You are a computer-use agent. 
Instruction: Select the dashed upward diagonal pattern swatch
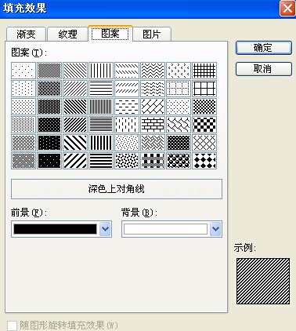(127, 89)
